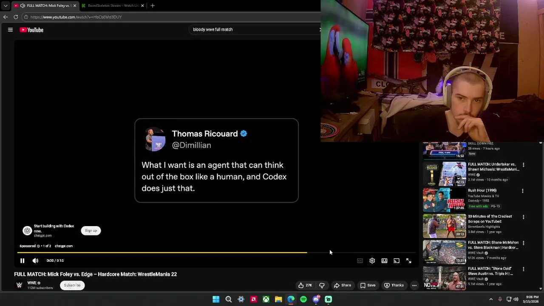
Task: Switch to theater mode in the player
Action: (x=384, y=261)
